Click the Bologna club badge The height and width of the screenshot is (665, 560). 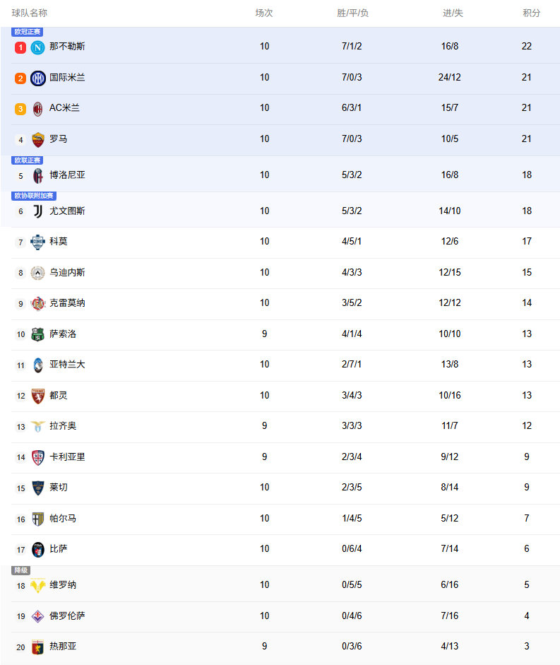pos(38,175)
